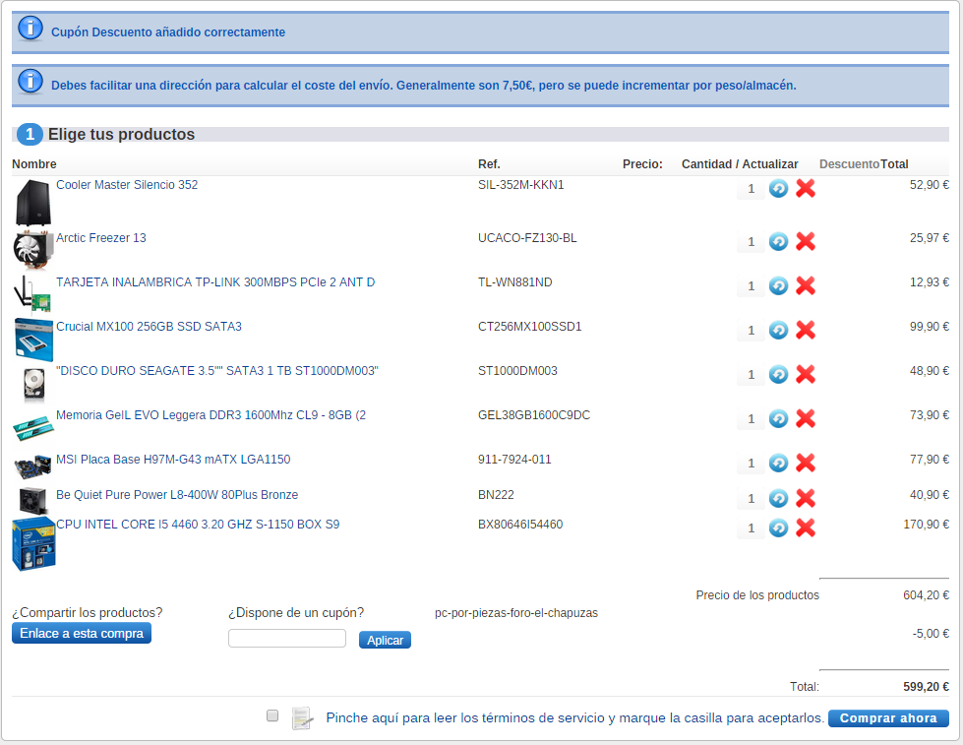Click Intel Core i5 box thumbnail
This screenshot has height=745, width=963.
coord(33,544)
